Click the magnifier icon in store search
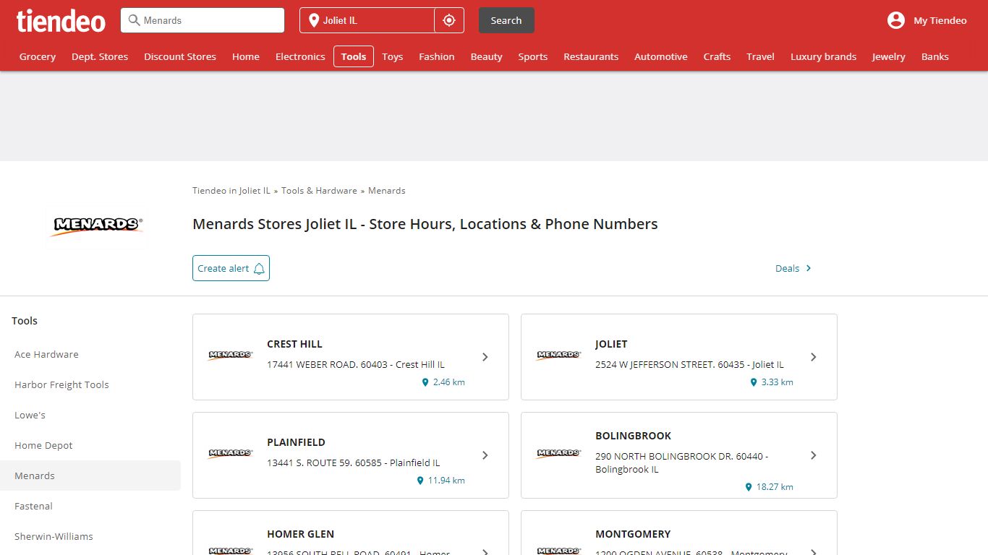Image resolution: width=988 pixels, height=555 pixels. (x=134, y=20)
